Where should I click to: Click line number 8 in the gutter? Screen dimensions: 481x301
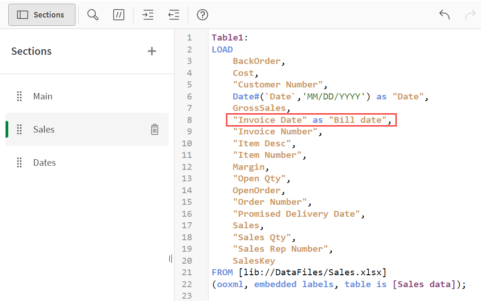click(x=190, y=120)
